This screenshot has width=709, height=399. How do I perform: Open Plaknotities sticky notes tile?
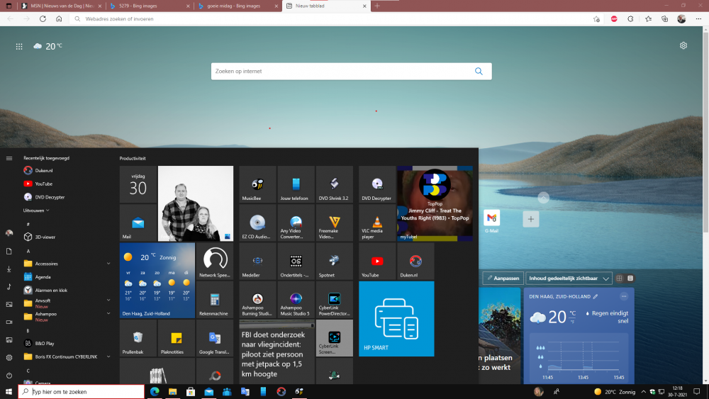tap(176, 338)
